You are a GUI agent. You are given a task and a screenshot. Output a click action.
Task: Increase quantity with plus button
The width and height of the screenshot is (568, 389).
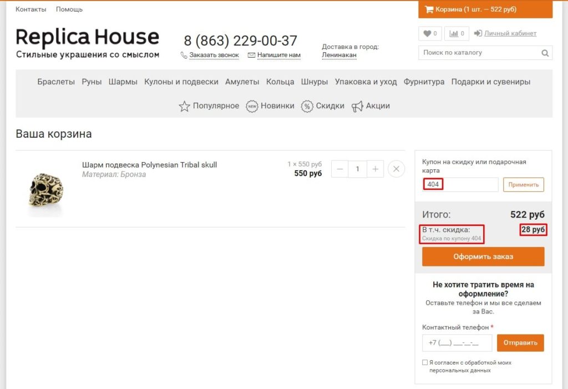[x=376, y=169]
